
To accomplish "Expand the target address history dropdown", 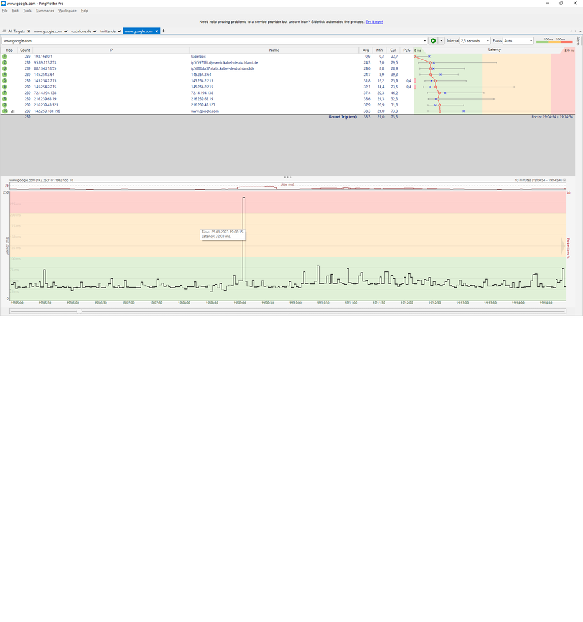I will coord(425,41).
